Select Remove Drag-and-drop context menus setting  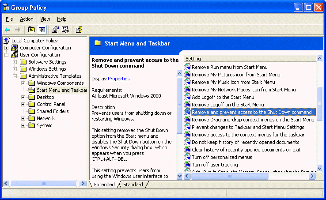tap(253, 120)
